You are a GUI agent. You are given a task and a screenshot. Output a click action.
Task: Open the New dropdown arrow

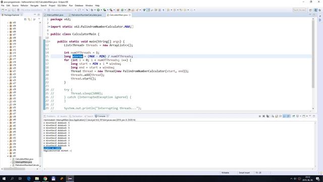[6, 10]
